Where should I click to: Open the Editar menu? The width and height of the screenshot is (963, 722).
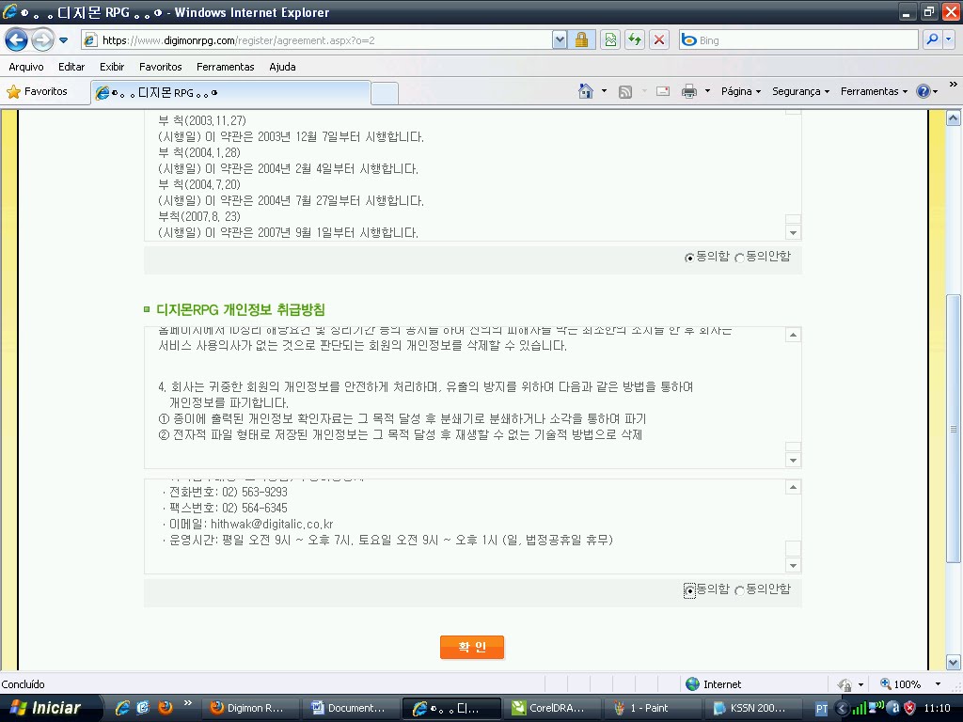point(71,67)
